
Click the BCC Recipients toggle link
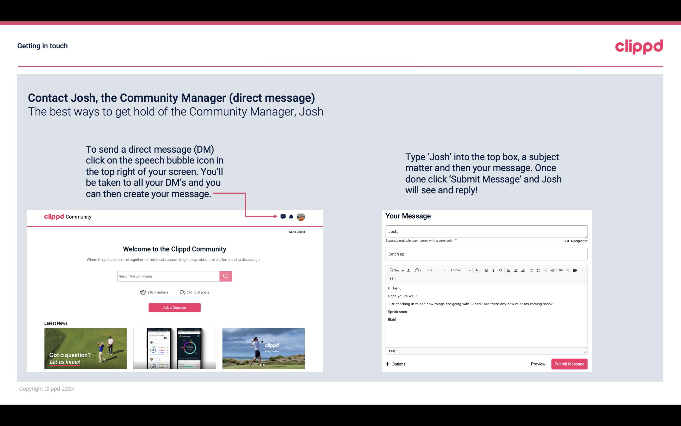click(x=575, y=241)
